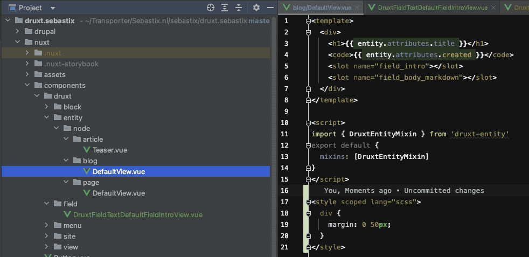The width and height of the screenshot is (529, 257).
Task: Fold the script block at line 10
Action: (308, 123)
